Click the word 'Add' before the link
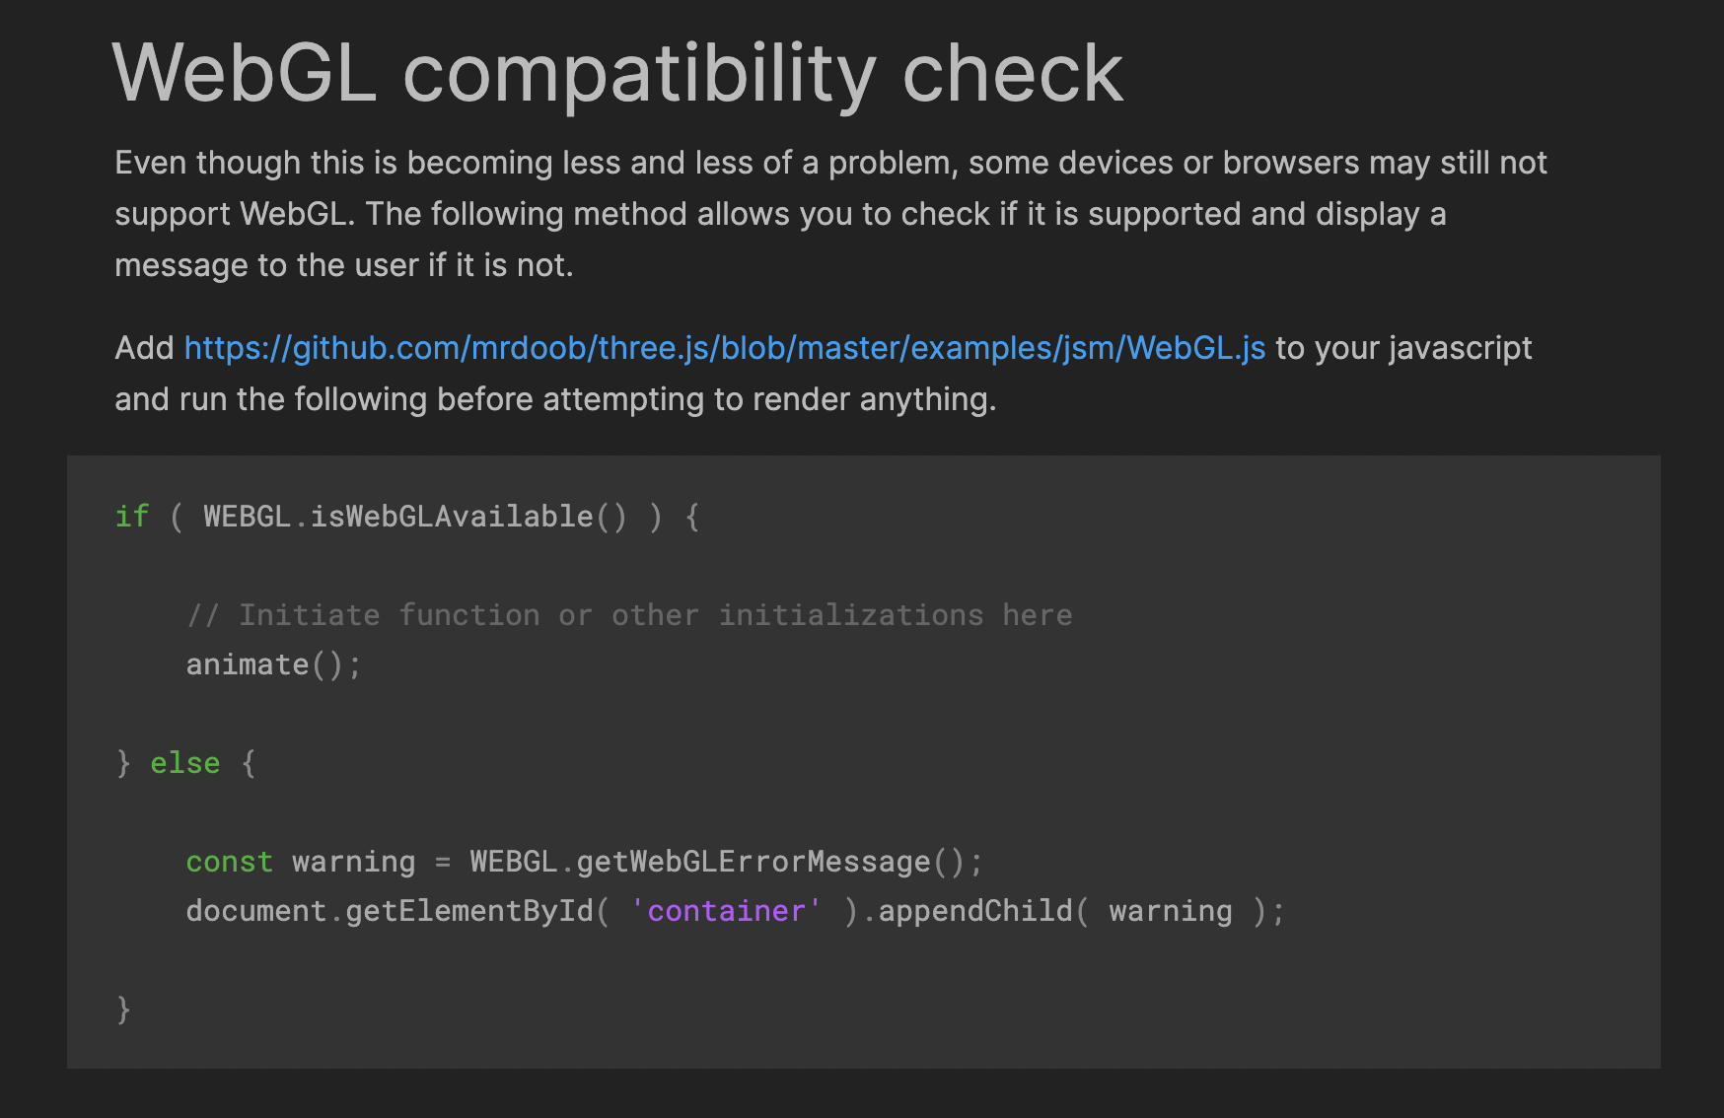The height and width of the screenshot is (1118, 1724). [144, 348]
